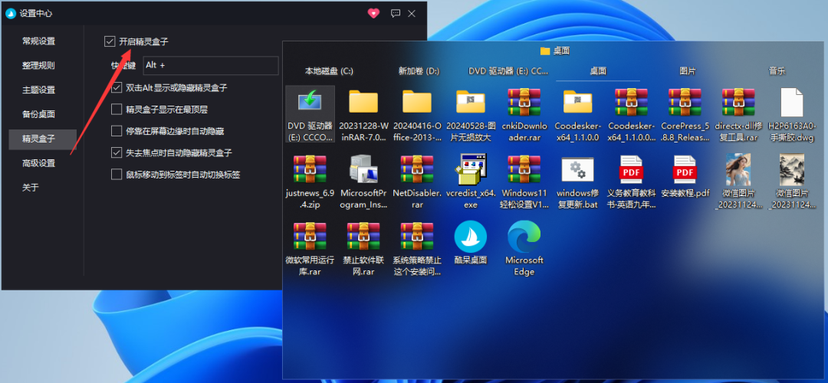This screenshot has height=383, width=828.
Task: Select 微软常用运行库.rar archive
Action: 310,236
